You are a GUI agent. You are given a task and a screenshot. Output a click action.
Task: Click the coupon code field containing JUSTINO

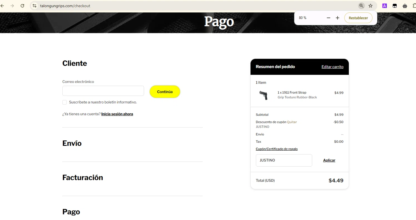coord(284,160)
